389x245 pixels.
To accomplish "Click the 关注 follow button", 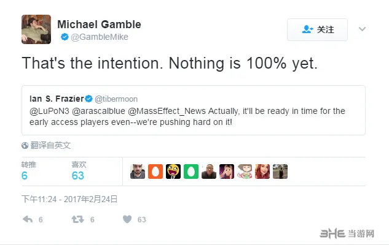I will point(317,29).
